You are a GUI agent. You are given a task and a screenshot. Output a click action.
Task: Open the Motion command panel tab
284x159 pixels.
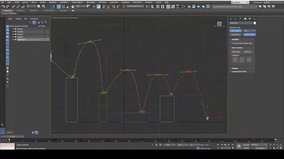click(x=245, y=19)
